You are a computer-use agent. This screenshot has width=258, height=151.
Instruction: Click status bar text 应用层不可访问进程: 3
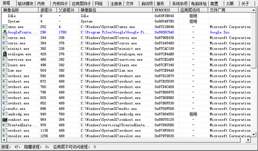click(74, 147)
